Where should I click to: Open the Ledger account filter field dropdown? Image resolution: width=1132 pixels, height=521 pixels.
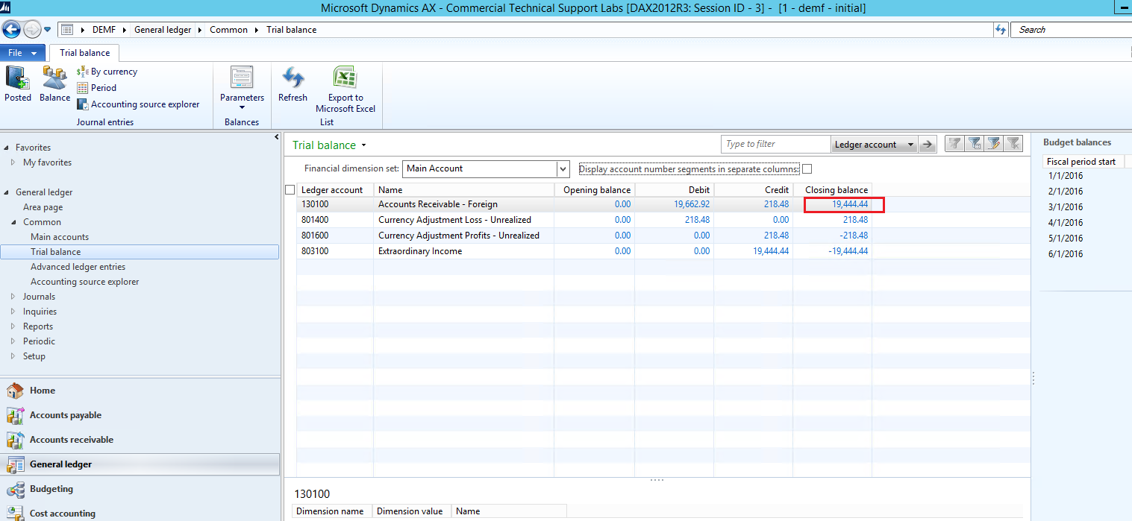(910, 145)
